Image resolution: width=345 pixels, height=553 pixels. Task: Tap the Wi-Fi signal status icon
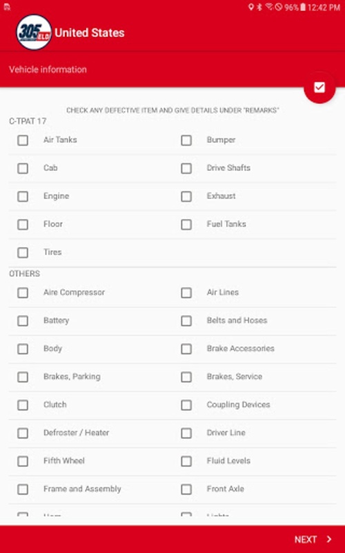click(x=269, y=7)
